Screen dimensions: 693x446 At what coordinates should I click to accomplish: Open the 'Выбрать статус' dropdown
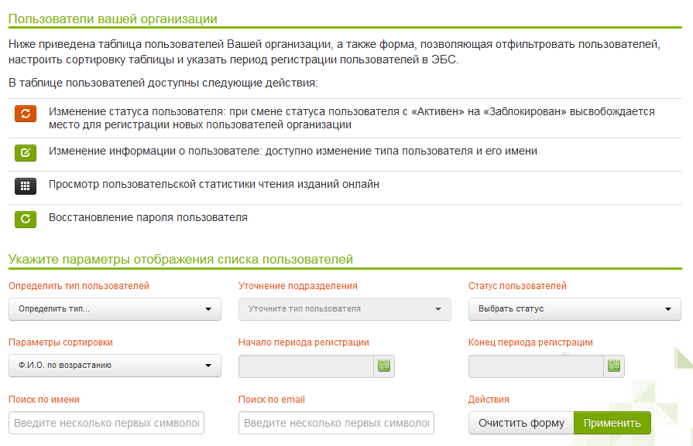pyautogui.click(x=575, y=309)
